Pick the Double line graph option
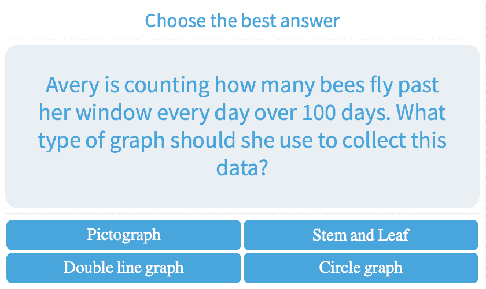The height and width of the screenshot is (289, 486). pos(123,268)
